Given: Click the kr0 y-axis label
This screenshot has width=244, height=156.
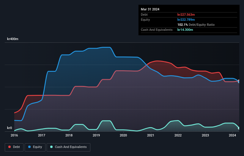Looking at the screenshot, I should (x=10, y=128).
